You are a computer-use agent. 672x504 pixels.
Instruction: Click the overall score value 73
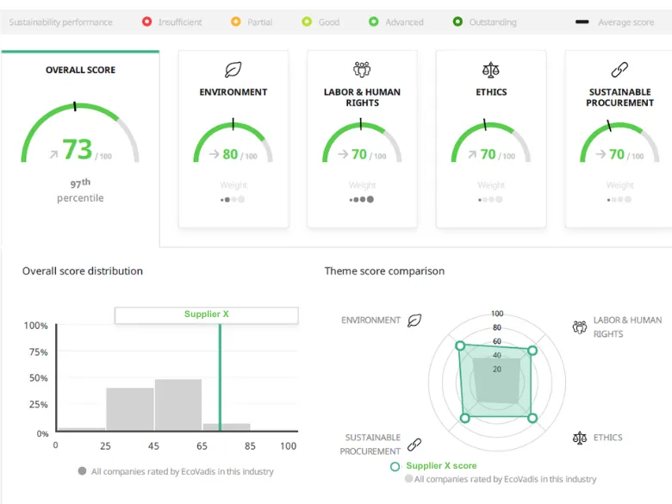tap(78, 149)
